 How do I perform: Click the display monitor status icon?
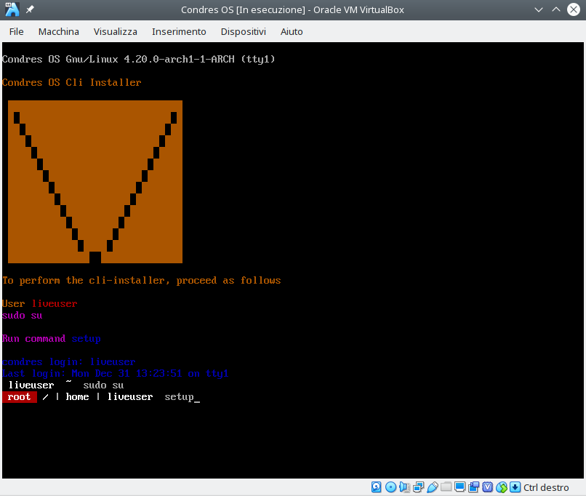pos(459,487)
